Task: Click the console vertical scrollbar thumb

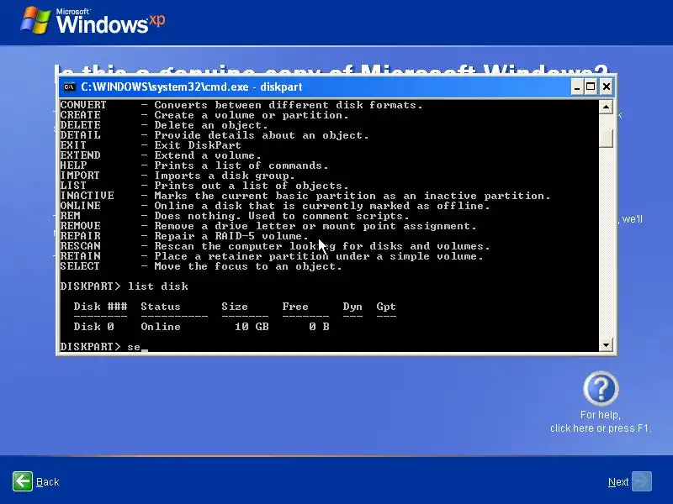Action: [606, 138]
